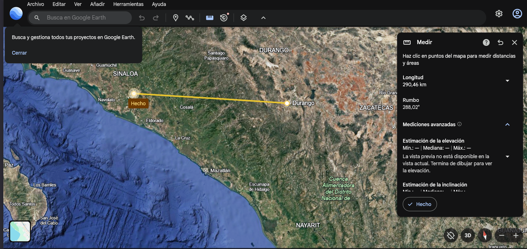
Task: Open the historical imagery tool icon
Action: pyautogui.click(x=224, y=18)
